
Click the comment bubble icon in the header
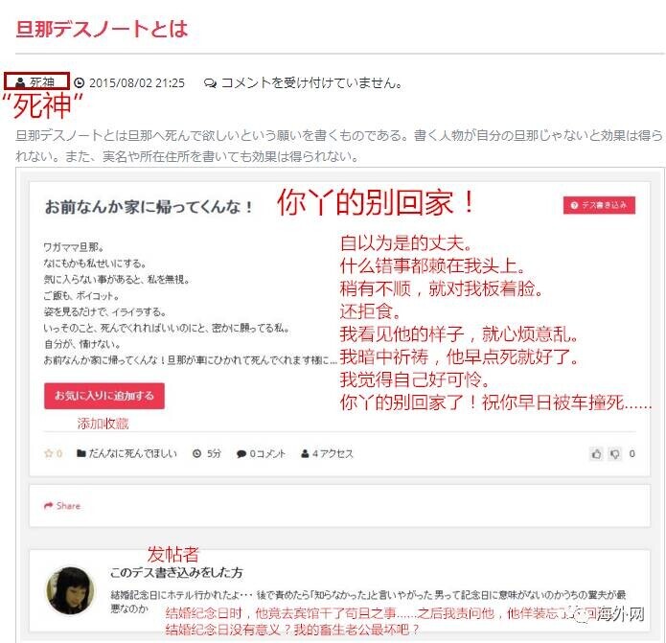click(210, 82)
